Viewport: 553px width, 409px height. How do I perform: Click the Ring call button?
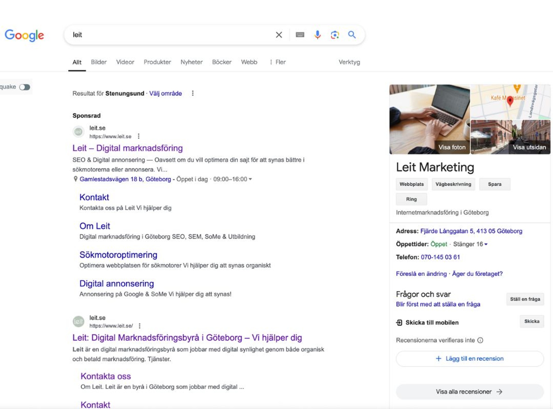point(412,199)
